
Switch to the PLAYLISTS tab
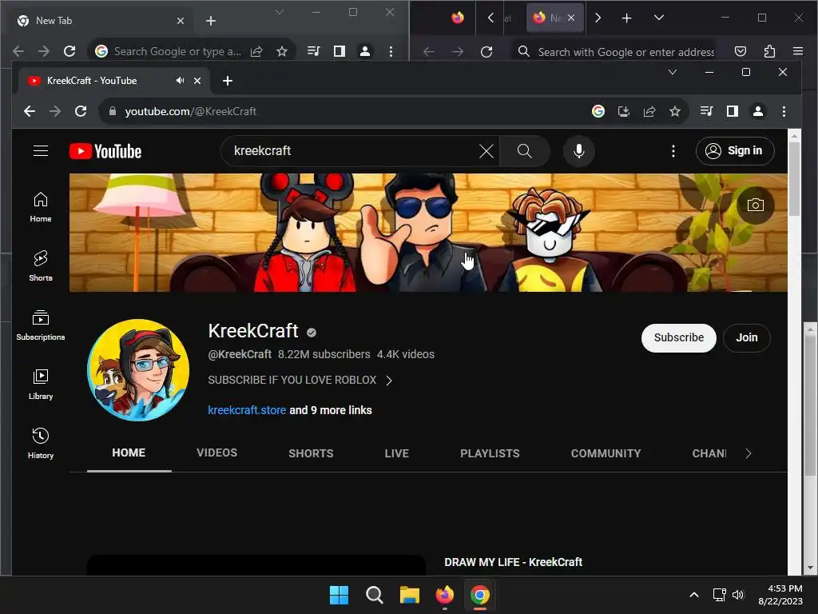[x=490, y=453]
